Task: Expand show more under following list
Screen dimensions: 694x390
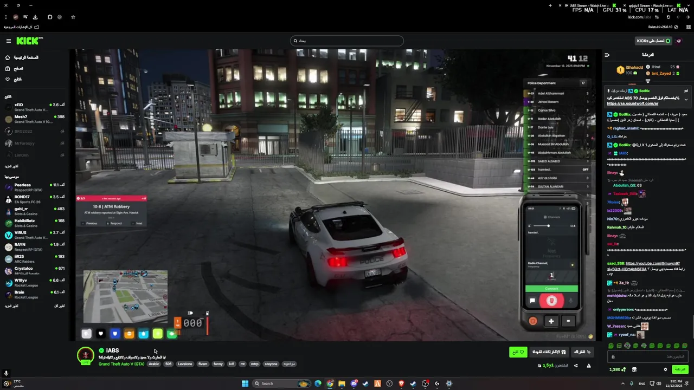Action: 11,166
